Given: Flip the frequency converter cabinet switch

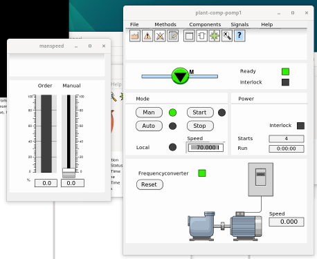Looking at the screenshot, I should point(261,177).
